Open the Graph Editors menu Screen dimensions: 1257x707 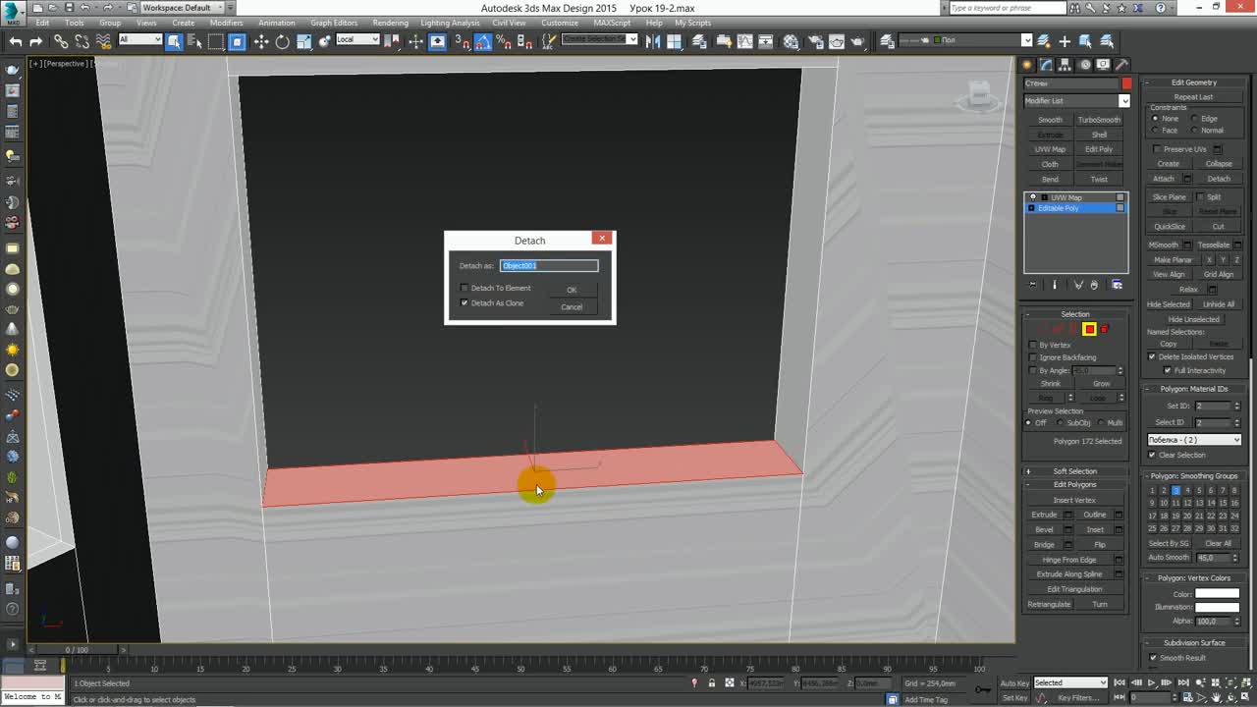[334, 23]
